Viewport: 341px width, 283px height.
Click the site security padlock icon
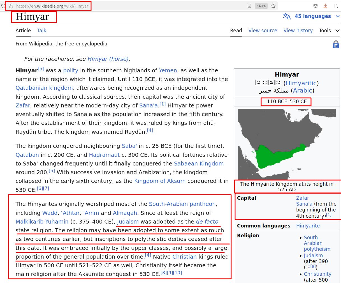[11, 6]
